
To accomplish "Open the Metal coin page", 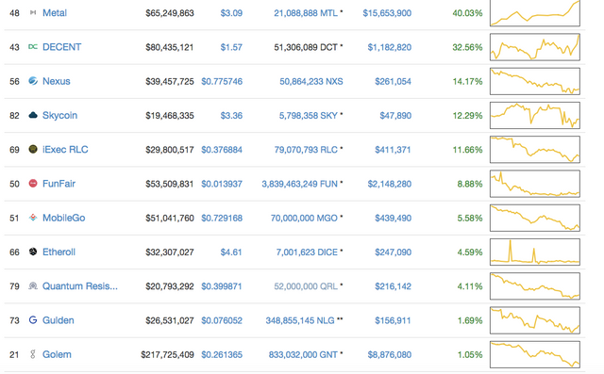I will pyautogui.click(x=55, y=13).
